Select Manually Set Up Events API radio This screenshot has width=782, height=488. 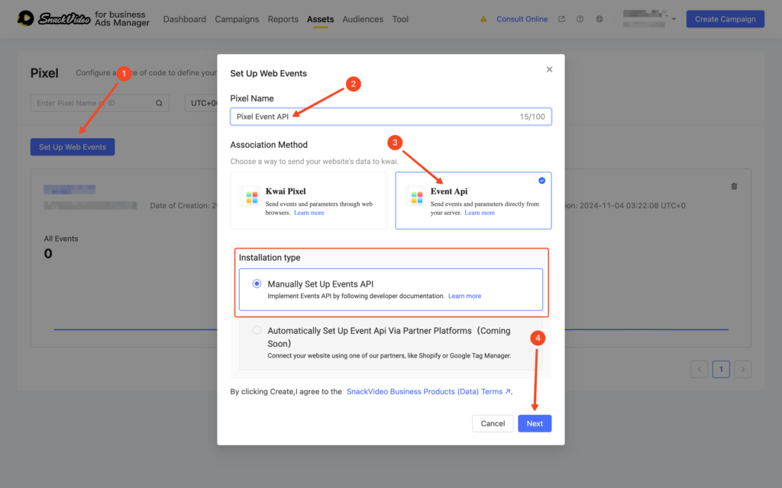point(257,284)
